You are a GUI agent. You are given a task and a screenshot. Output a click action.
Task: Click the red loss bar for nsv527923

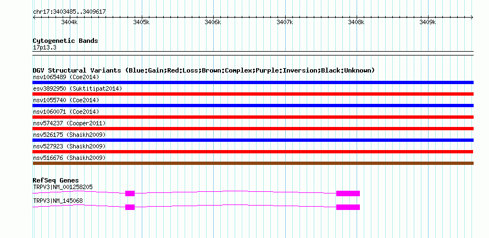pyautogui.click(x=253, y=152)
